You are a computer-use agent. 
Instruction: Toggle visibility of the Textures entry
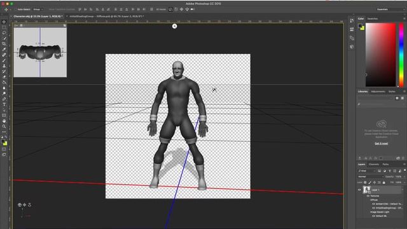point(368,196)
